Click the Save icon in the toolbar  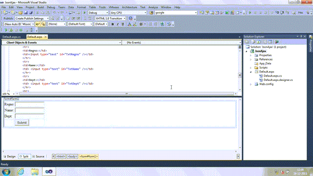pos(25,13)
